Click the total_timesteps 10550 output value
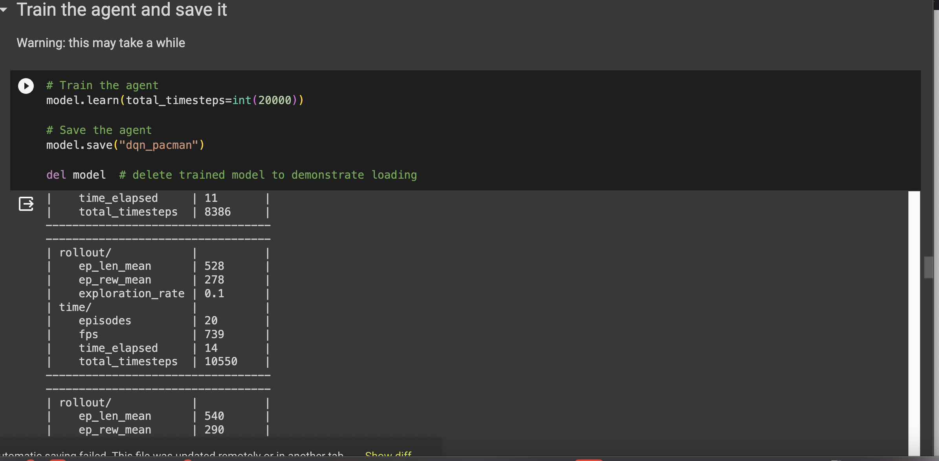The image size is (939, 461). click(221, 362)
